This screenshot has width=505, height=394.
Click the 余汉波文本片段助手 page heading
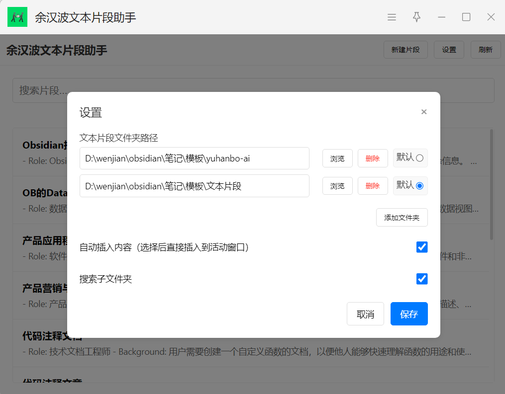pos(57,50)
